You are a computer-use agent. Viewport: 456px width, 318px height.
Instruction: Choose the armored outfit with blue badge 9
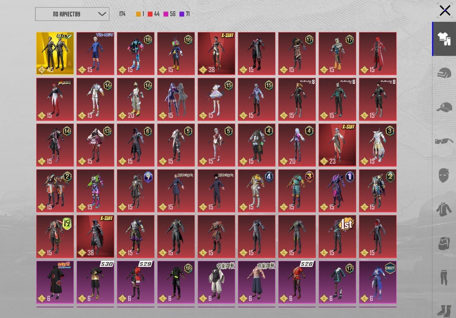point(135,191)
